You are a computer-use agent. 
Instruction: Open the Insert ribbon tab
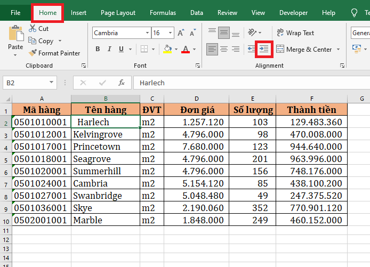point(78,13)
